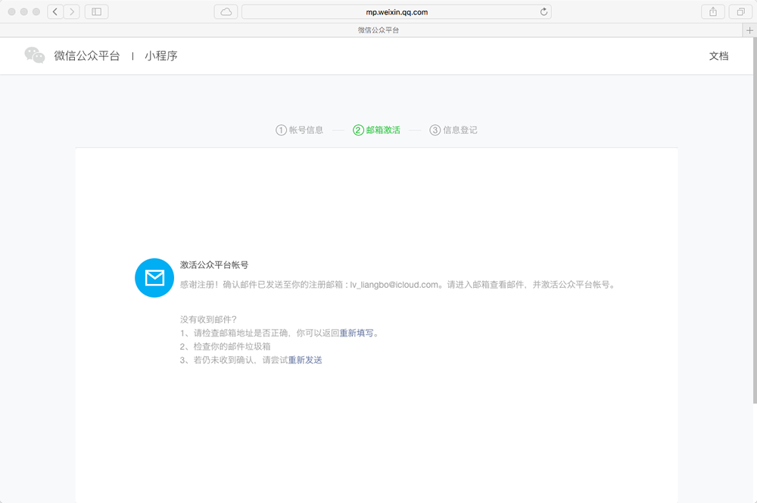Screen dimensions: 757x503
Task: Reload page using the address bar refresh icon
Action: [544, 11]
